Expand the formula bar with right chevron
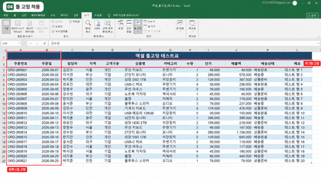The image size is (321, 180). point(318,43)
